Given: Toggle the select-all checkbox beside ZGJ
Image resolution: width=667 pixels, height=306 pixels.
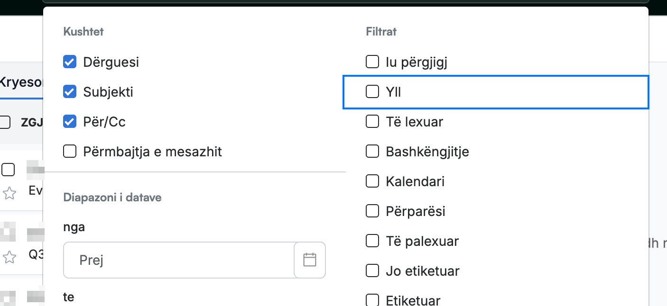Looking at the screenshot, I should 4,122.
